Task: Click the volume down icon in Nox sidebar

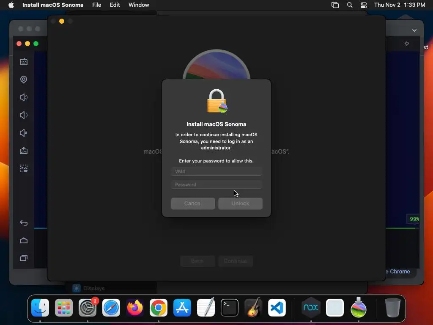Action: pyautogui.click(x=24, y=115)
